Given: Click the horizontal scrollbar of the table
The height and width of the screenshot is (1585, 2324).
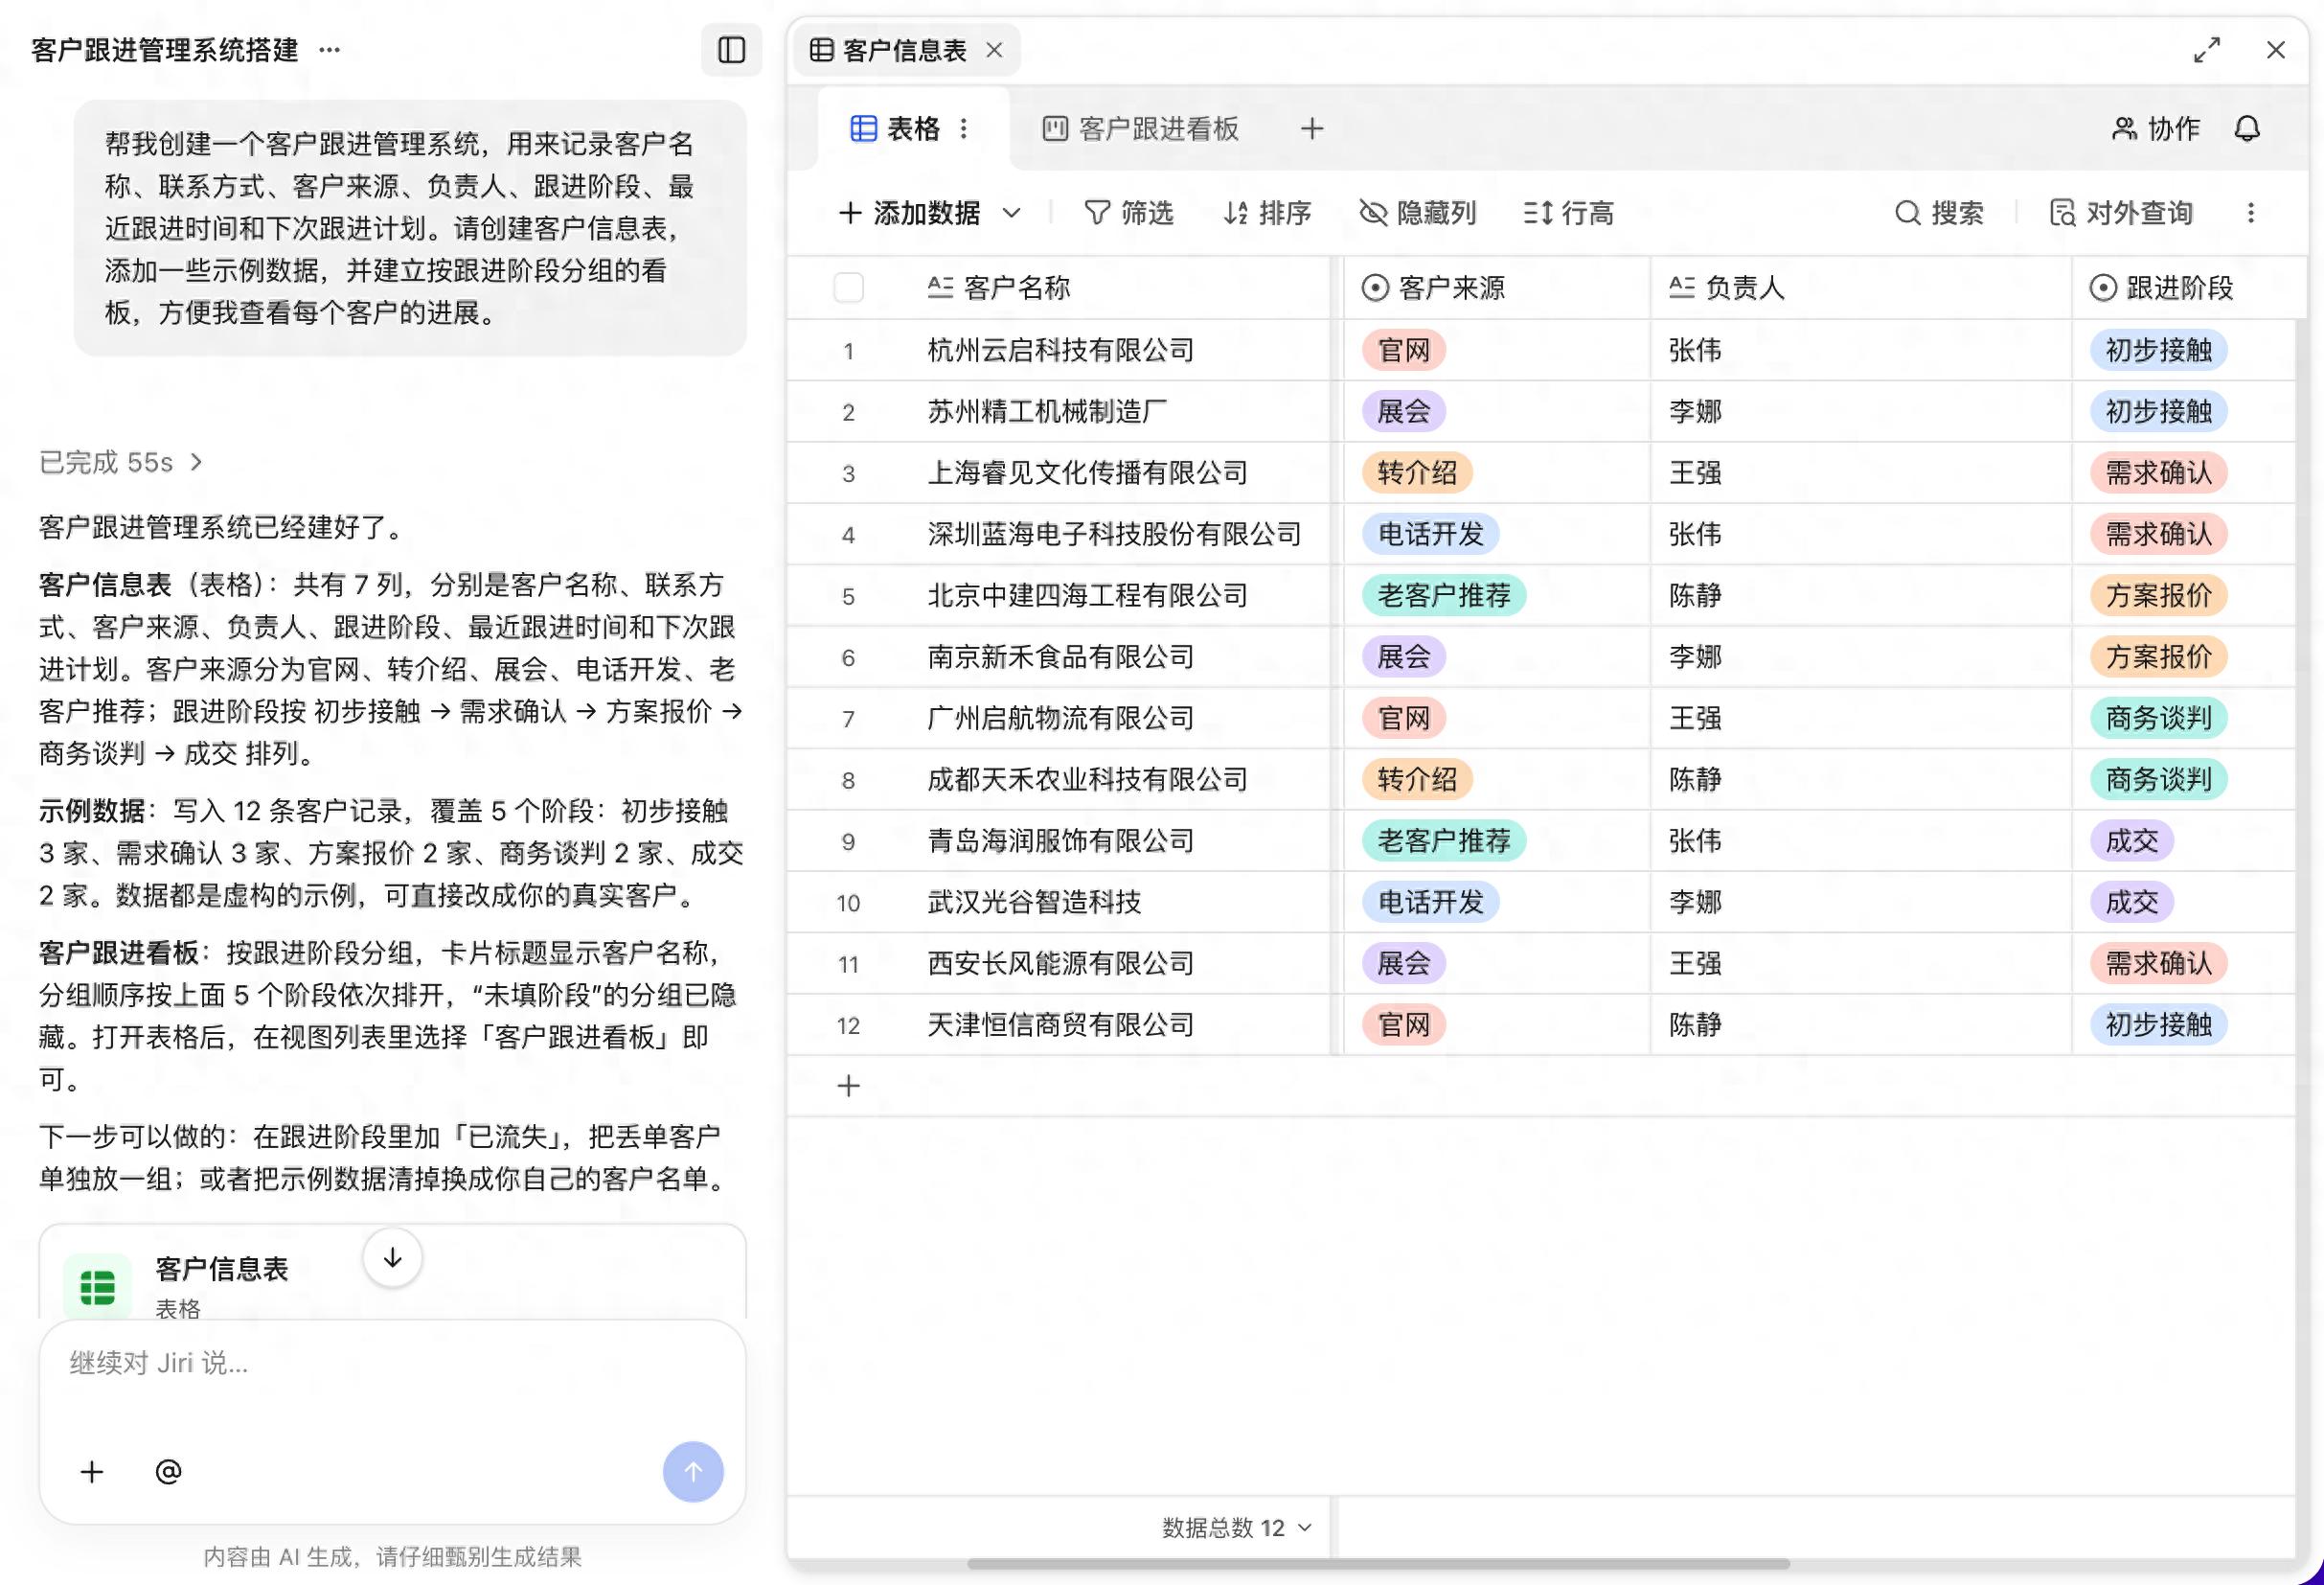Looking at the screenshot, I should pyautogui.click(x=1378, y=1564).
